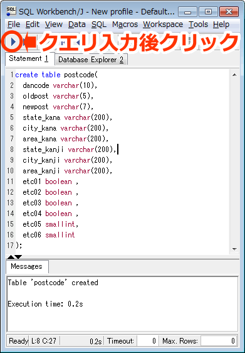Open the Tools menu

(198, 24)
